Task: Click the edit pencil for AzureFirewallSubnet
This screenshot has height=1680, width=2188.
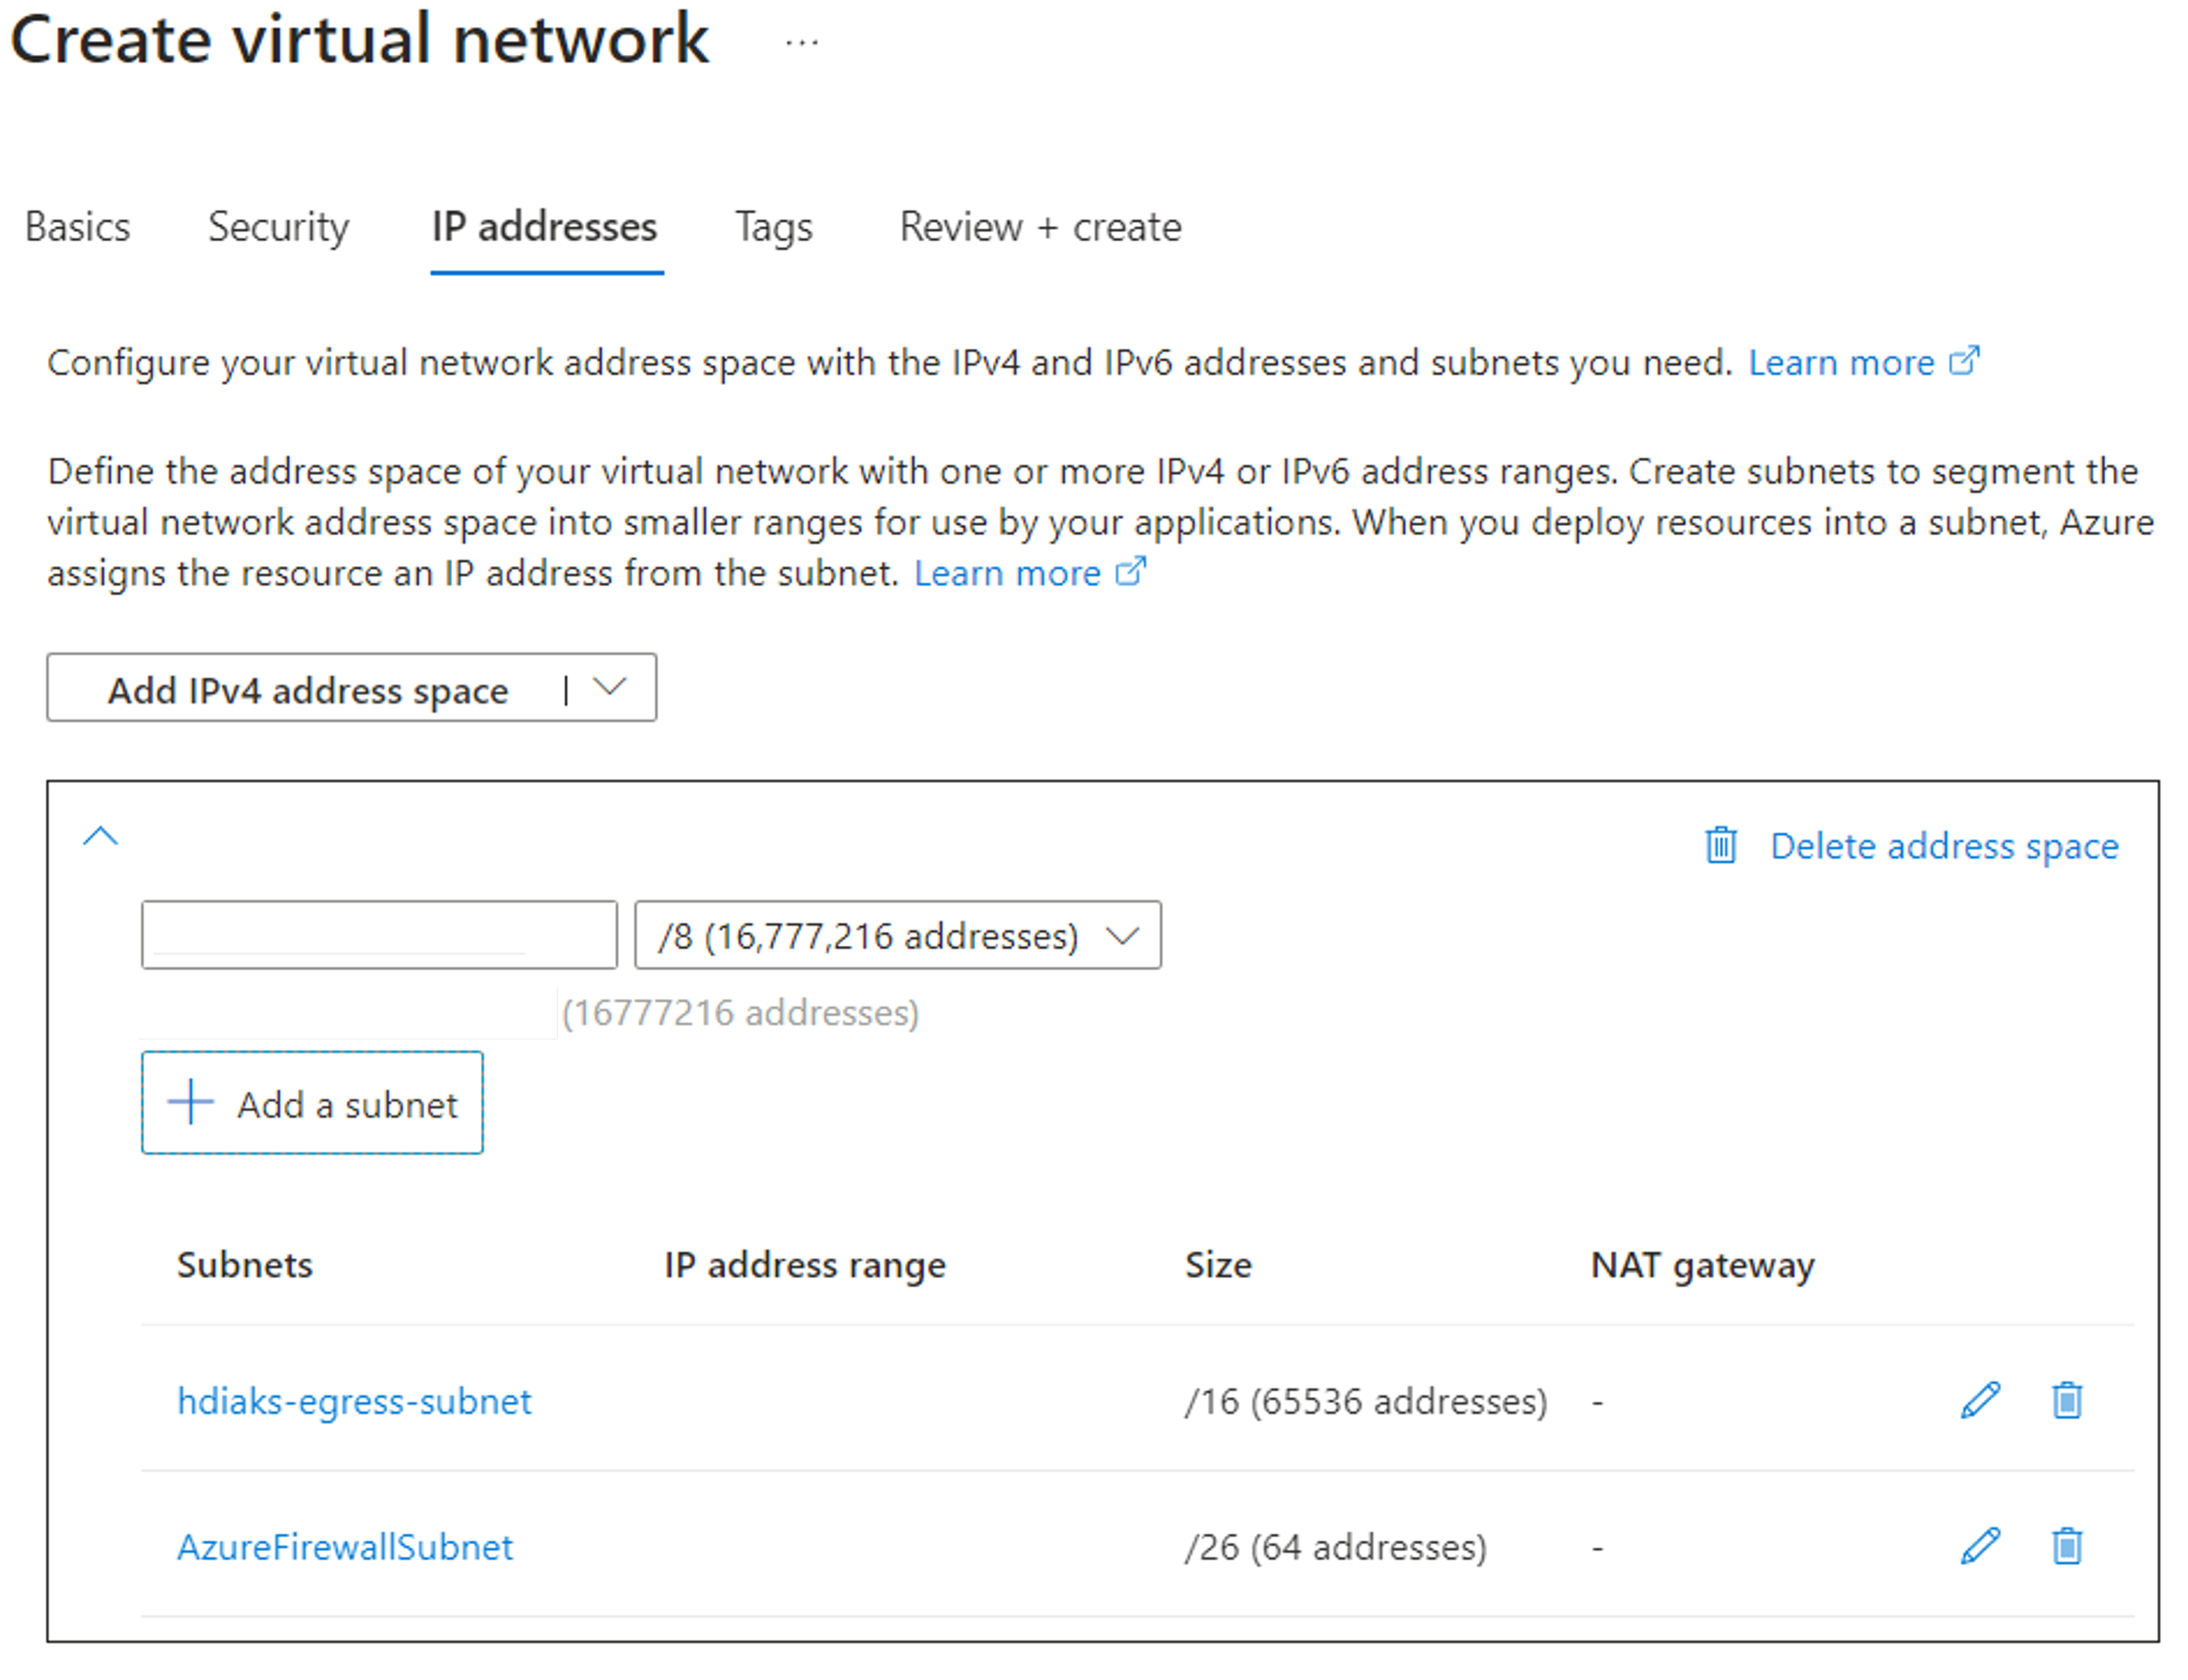Action: 1979,1546
